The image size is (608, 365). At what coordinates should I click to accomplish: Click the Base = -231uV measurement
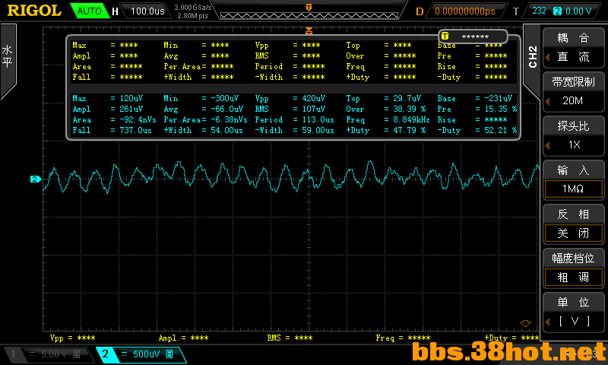475,99
